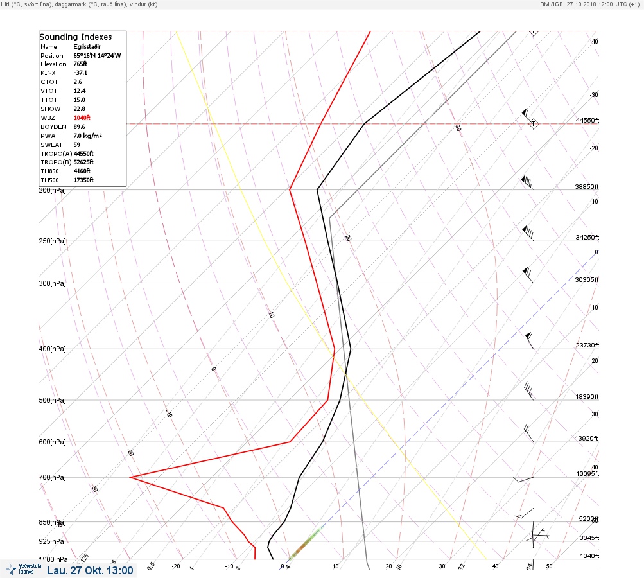Screen dimensions: 644x578
Task: Click the 500[hPa] pressure label
Action: point(52,400)
